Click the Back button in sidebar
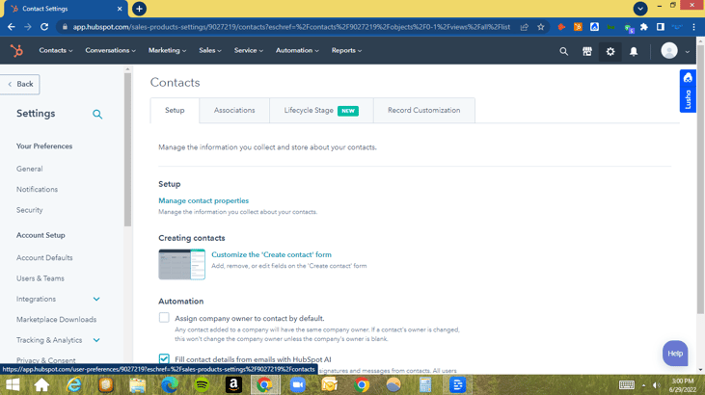Viewport: 705px width, 395px height. point(20,84)
